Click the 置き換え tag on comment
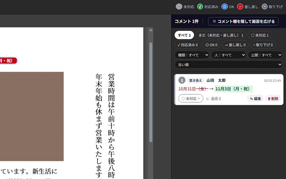 pyautogui.click(x=195, y=80)
